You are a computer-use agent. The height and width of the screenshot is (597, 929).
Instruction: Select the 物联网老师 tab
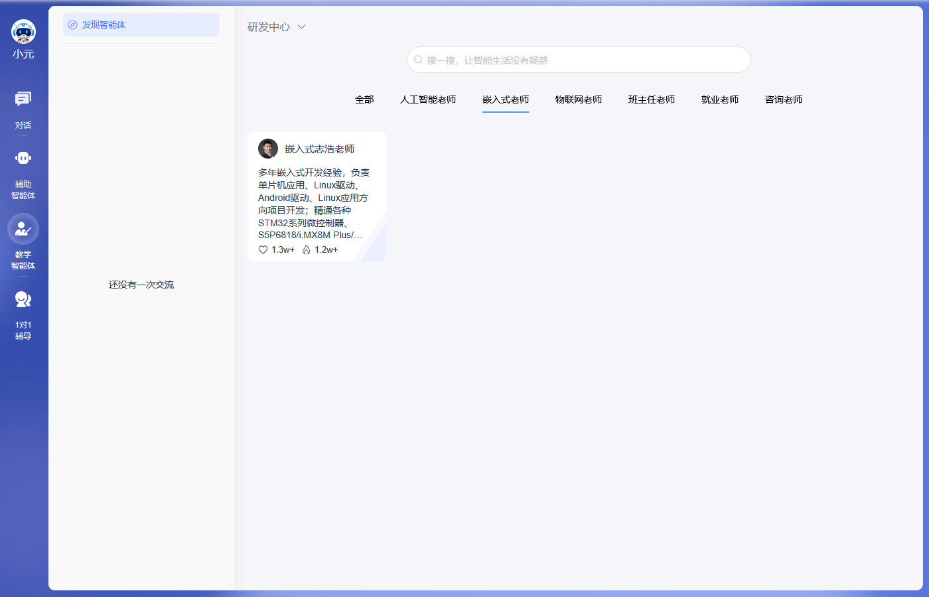pos(579,99)
